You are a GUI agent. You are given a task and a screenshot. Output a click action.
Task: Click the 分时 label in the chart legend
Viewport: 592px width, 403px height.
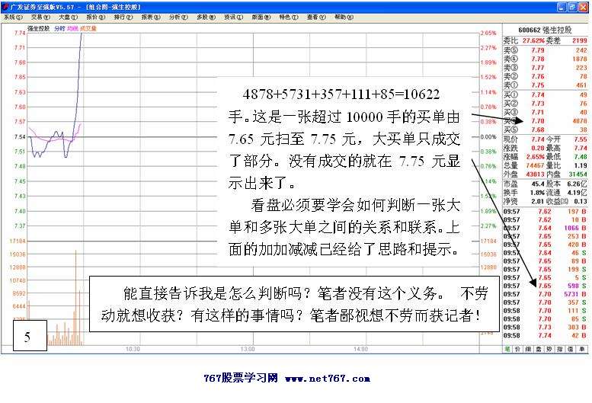[59, 28]
